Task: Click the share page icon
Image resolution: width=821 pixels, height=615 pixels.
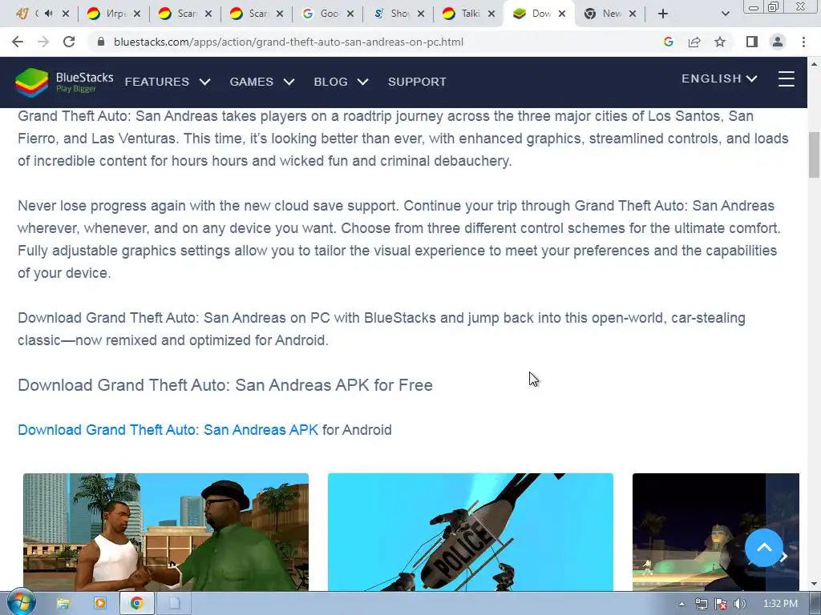Action: 694,42
